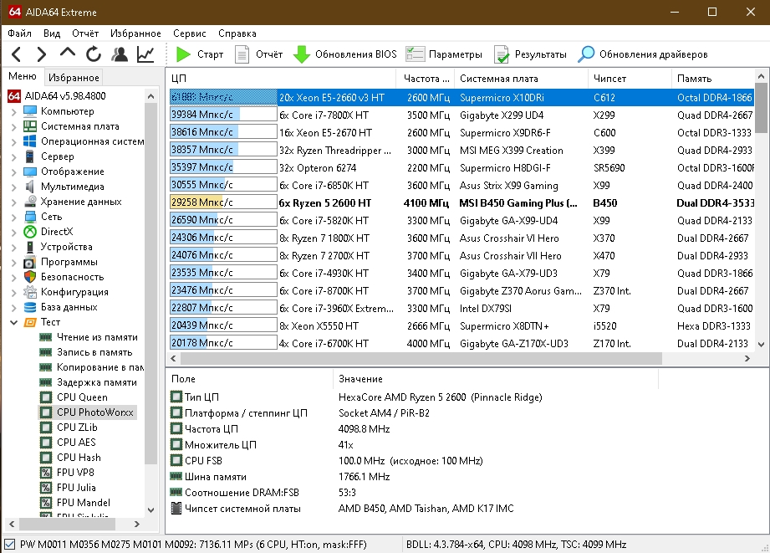
Task: Go forward with the right arrow icon
Action: pyautogui.click(x=42, y=54)
